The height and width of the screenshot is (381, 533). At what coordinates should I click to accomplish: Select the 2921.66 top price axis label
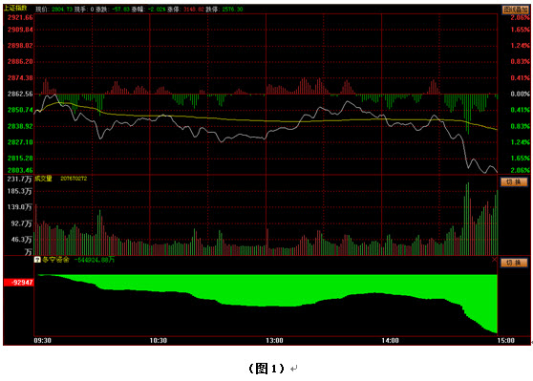(20, 17)
